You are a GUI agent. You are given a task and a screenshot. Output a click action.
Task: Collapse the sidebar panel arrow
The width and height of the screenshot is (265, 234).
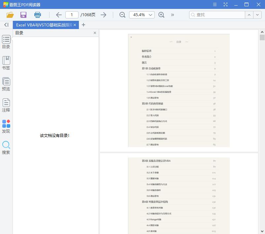click(6, 25)
